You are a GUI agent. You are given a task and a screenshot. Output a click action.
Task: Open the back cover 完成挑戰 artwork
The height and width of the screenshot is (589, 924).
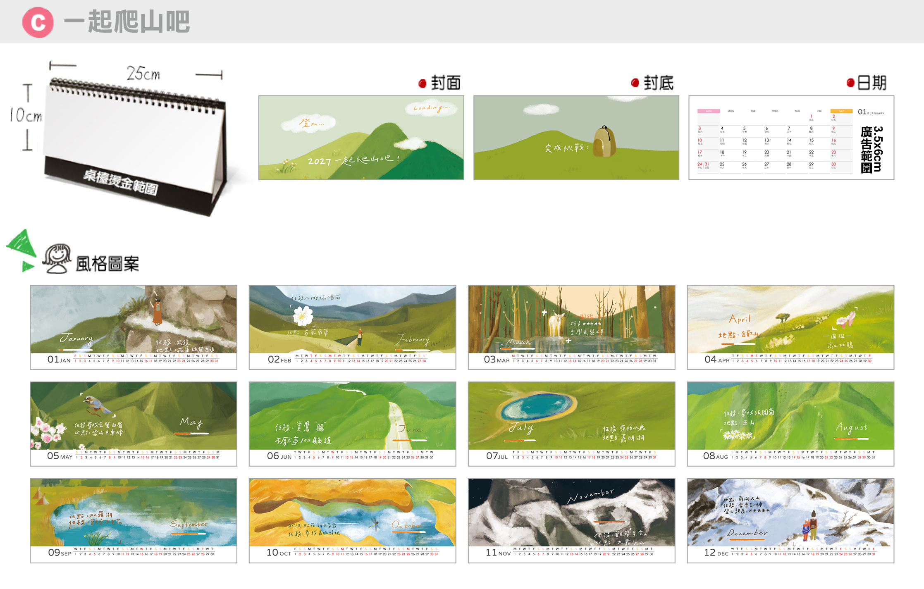[576, 138]
